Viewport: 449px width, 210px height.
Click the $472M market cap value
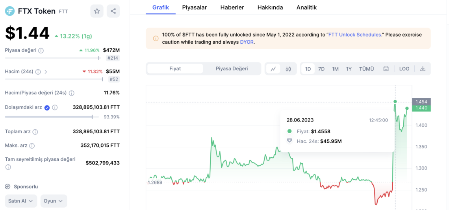tap(111, 50)
